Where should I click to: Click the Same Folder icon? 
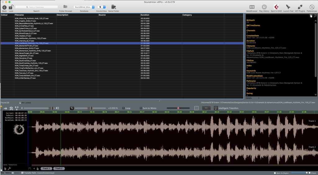point(114,7)
